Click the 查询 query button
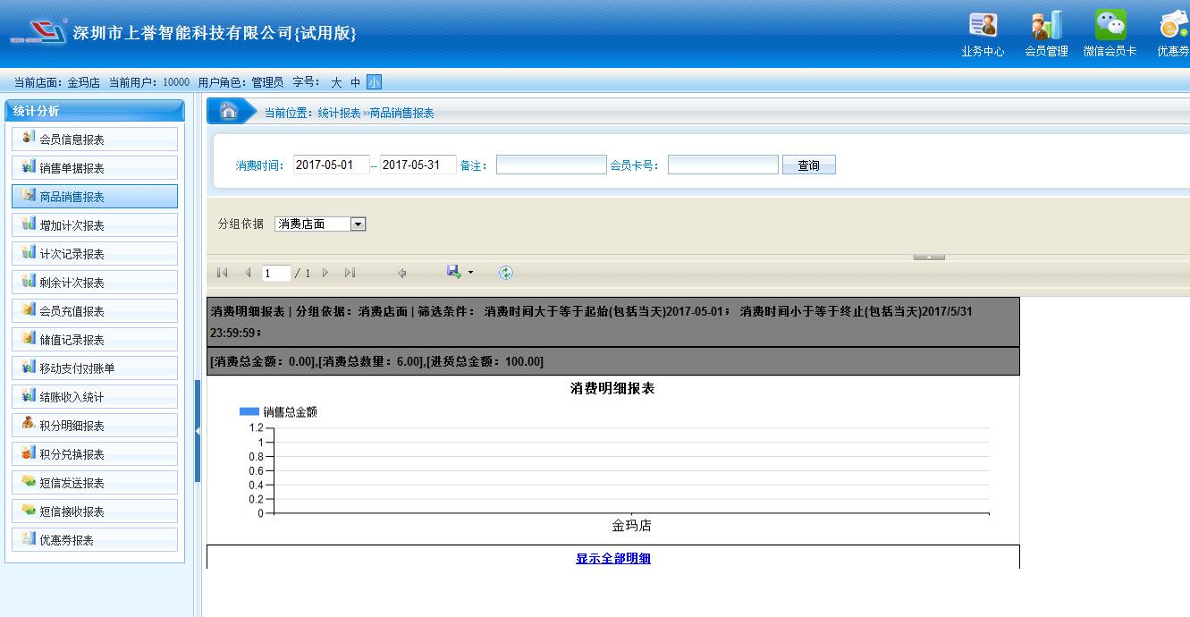This screenshot has height=617, width=1190. pyautogui.click(x=808, y=165)
